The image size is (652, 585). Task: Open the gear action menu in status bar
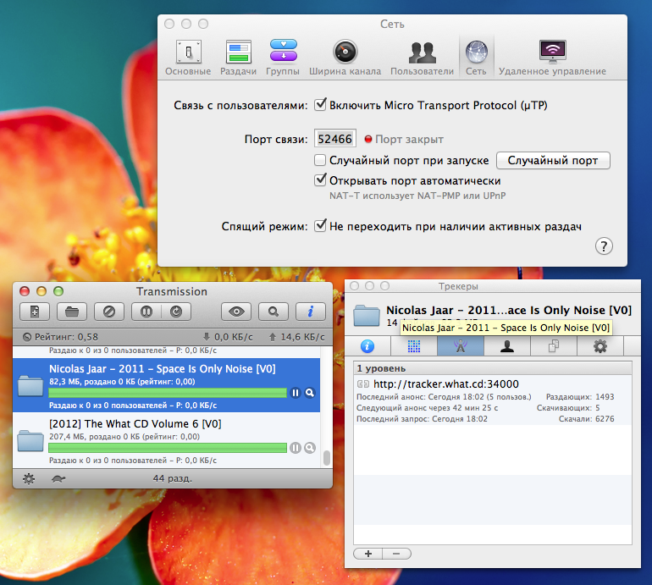point(29,478)
